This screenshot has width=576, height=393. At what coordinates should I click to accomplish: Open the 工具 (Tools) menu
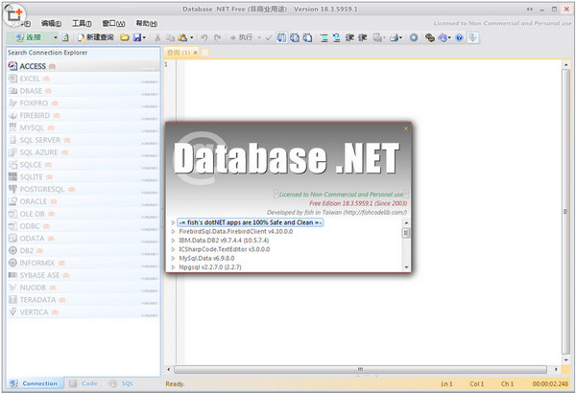click(x=84, y=22)
